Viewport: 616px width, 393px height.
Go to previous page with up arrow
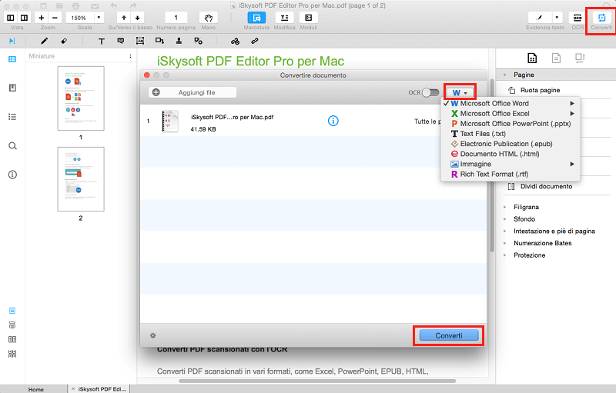[124, 18]
